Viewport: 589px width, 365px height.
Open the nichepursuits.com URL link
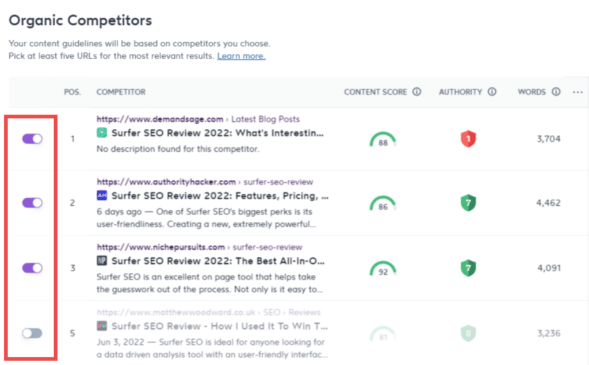[161, 247]
